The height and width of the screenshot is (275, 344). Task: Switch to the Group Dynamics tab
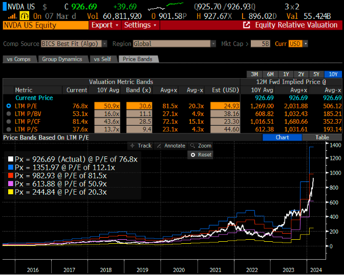pos(62,59)
